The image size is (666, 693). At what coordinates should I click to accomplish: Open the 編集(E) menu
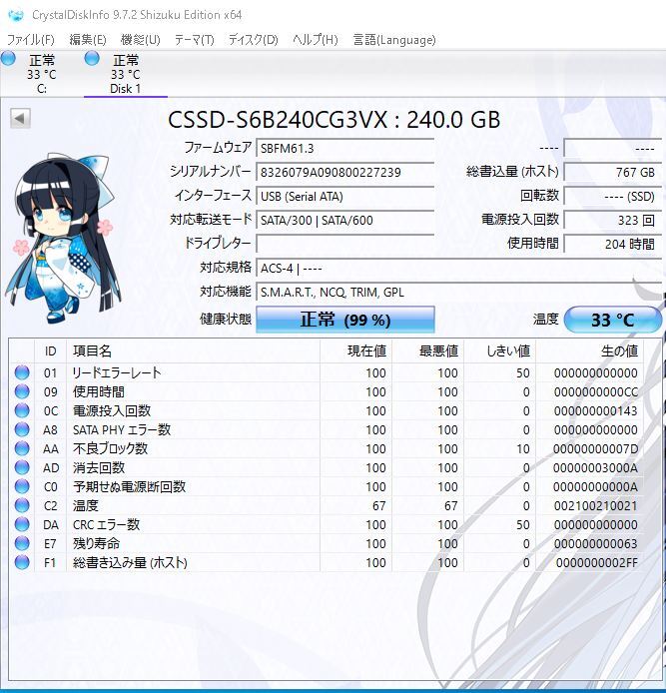[88, 40]
